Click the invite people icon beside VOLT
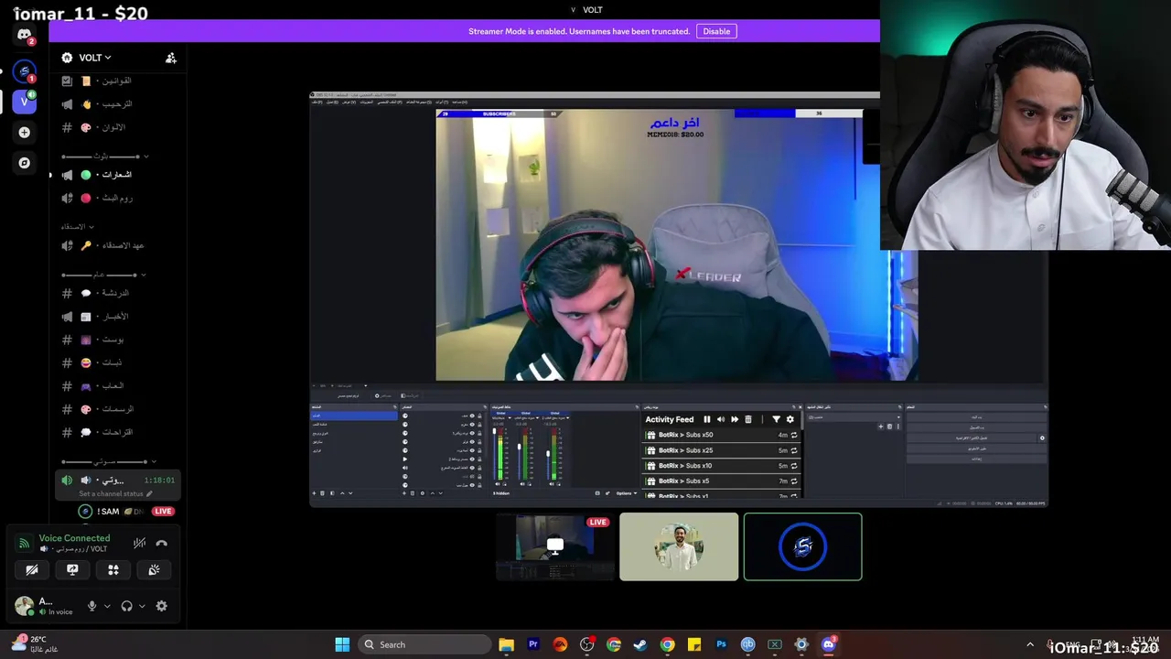 [171, 58]
